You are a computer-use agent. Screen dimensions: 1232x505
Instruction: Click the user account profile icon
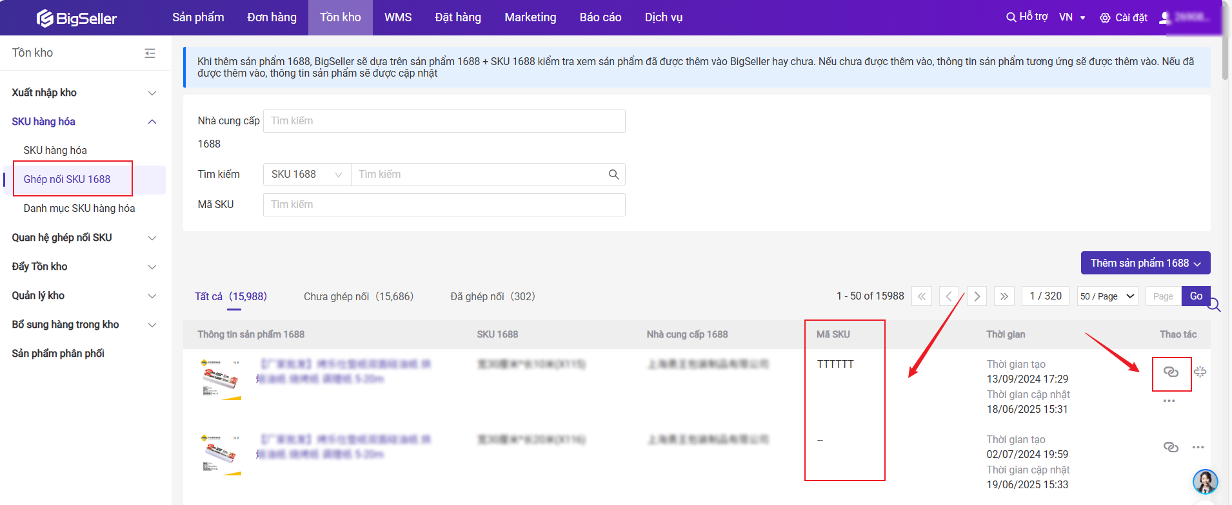coord(1165,17)
